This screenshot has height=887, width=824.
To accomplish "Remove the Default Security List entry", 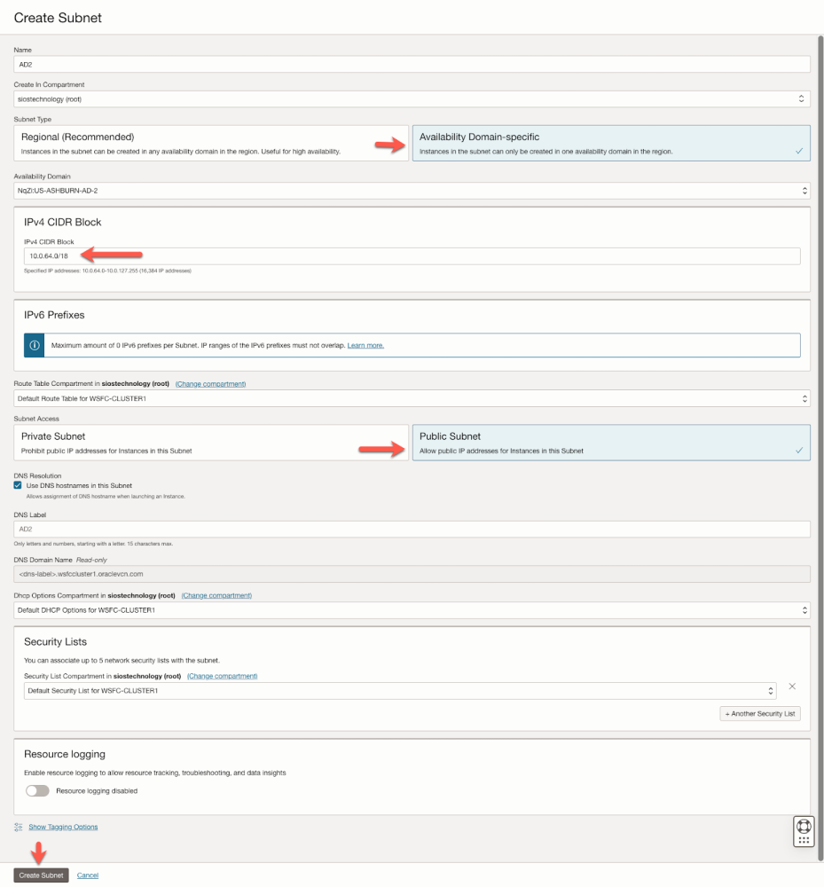I will [x=792, y=687].
